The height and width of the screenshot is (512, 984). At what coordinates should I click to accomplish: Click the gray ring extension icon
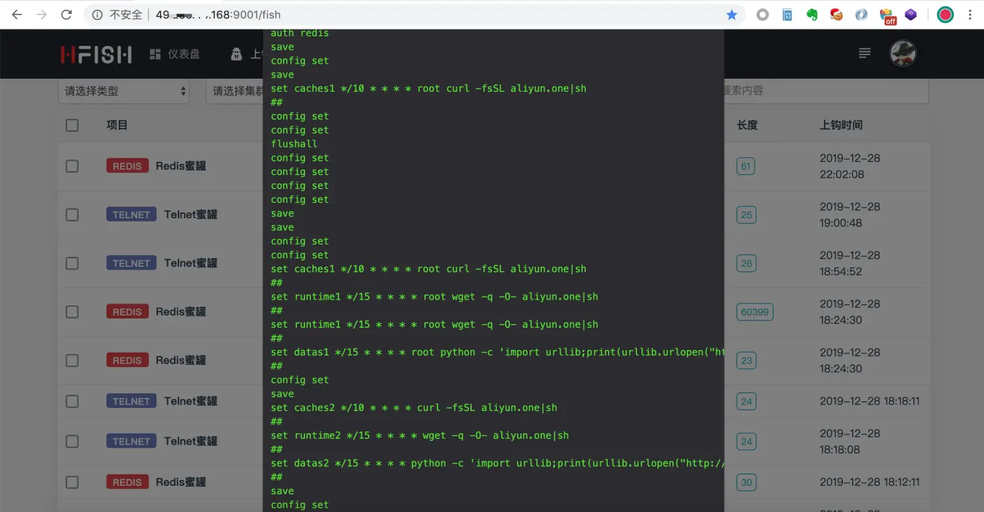pyautogui.click(x=762, y=14)
